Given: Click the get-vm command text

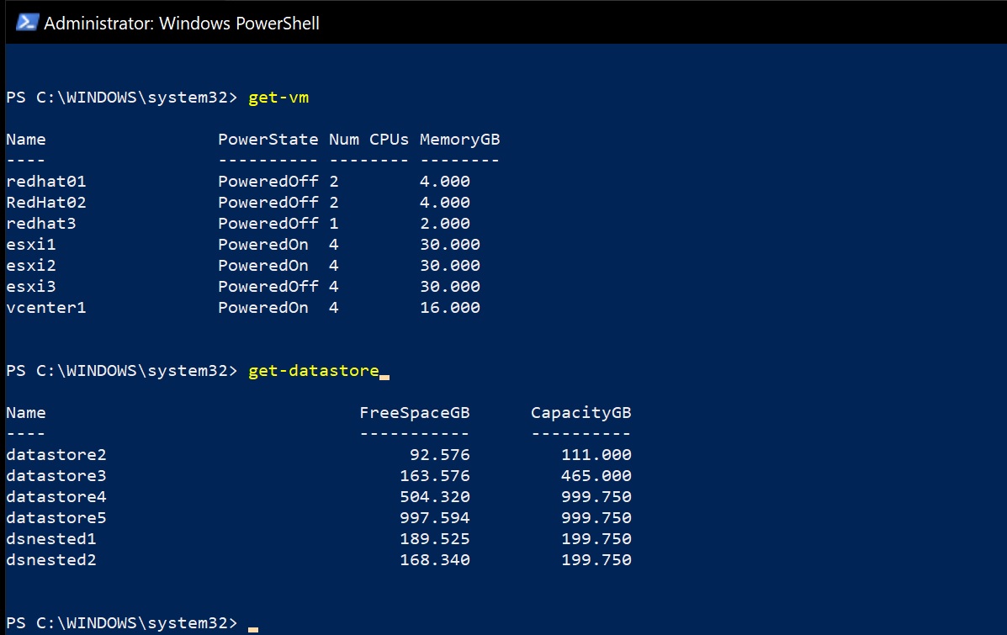Looking at the screenshot, I should tap(278, 98).
